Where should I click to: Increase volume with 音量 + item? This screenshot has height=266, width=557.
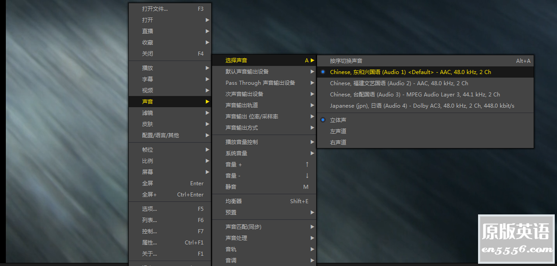[234, 165]
